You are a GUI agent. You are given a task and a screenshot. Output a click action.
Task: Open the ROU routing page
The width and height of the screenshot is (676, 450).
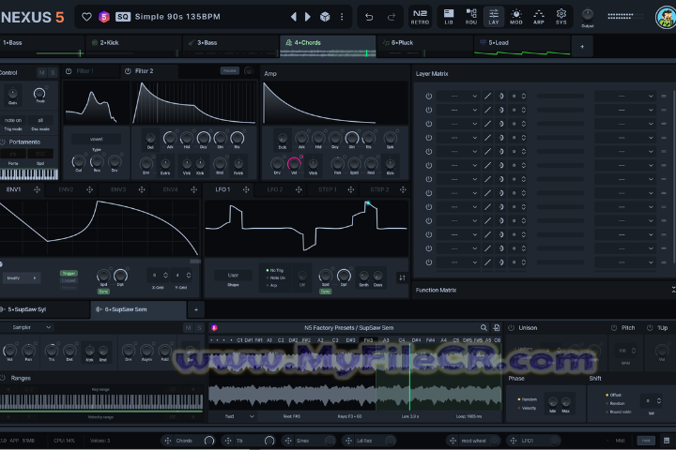pos(471,17)
